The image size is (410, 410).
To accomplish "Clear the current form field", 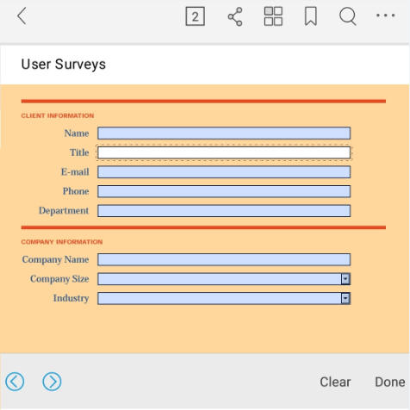I will coord(335,382).
